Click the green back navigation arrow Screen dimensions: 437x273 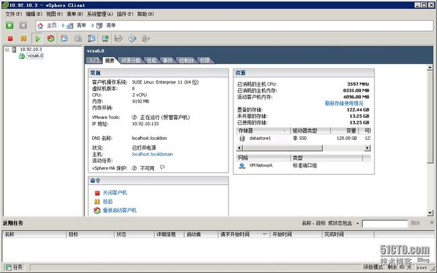click(x=10, y=26)
